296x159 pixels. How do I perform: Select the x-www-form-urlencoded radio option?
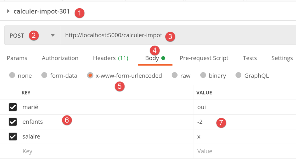tap(90, 76)
